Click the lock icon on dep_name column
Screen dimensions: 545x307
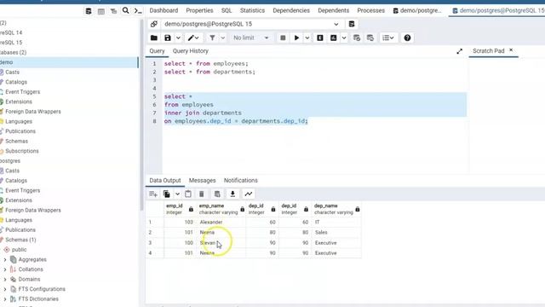point(358,209)
